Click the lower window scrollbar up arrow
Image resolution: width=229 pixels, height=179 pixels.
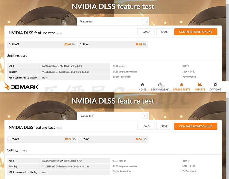(x=227, y=94)
